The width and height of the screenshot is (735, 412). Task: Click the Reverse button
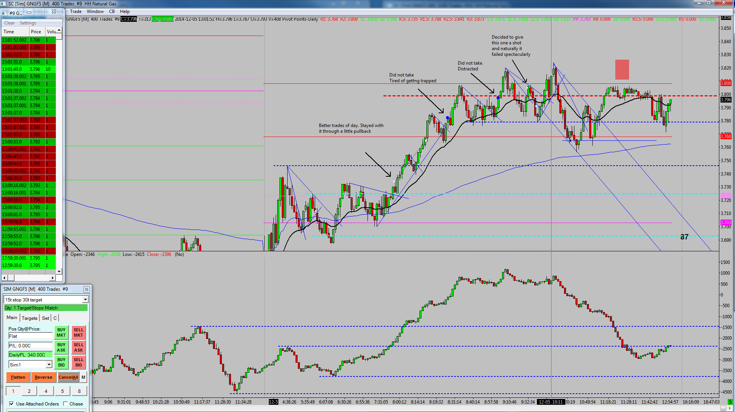pos(44,377)
